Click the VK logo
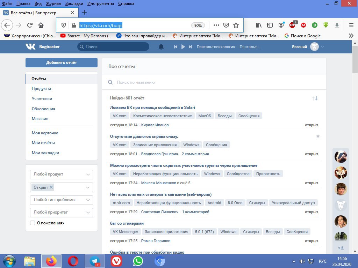This screenshot has width=358, height=268. (30, 46)
